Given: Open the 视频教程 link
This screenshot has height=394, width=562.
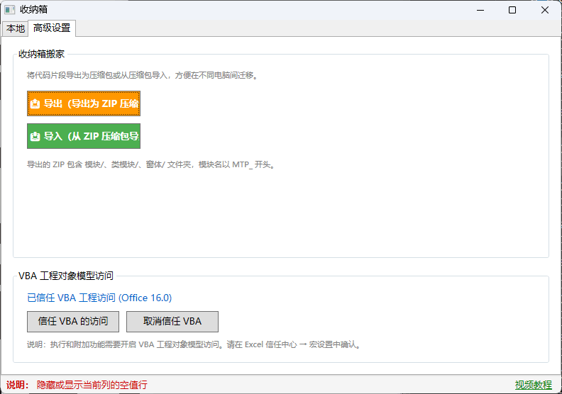Looking at the screenshot, I should (534, 385).
